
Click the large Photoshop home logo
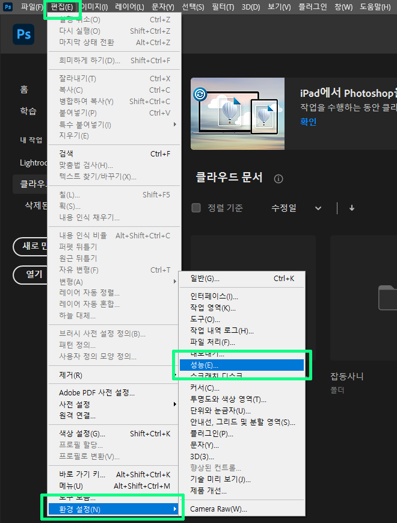click(23, 34)
